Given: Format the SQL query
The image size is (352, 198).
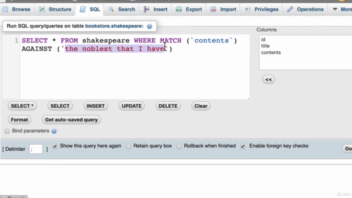Looking at the screenshot, I should (x=20, y=120).
